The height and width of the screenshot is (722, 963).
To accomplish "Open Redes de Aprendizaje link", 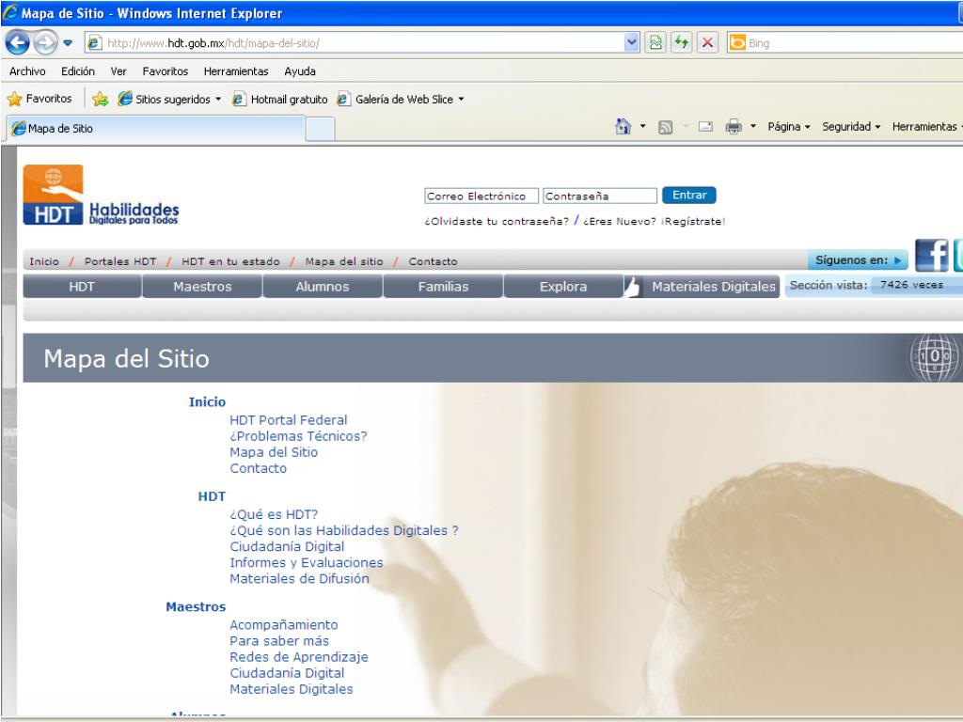I will point(298,657).
